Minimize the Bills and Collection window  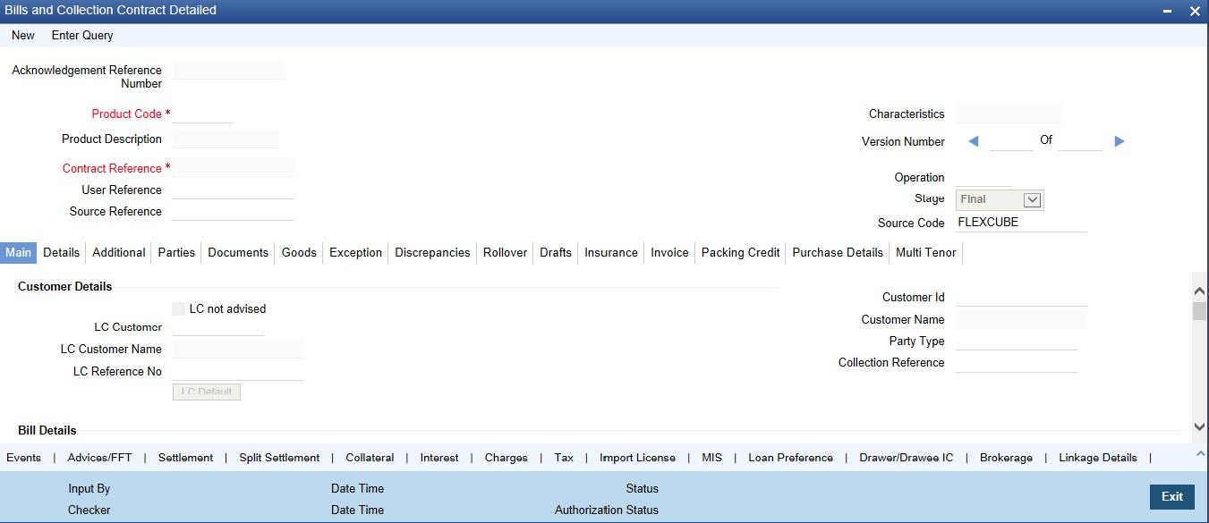coord(1167,11)
